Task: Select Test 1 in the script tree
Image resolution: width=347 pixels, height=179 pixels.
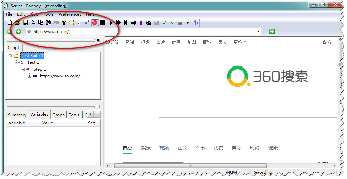Action: 33,62
